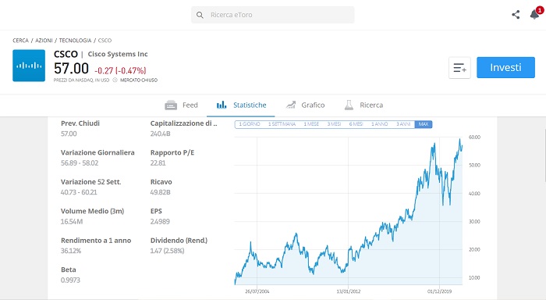Open the share icon menu
The height and width of the screenshot is (300, 546).
coord(516,15)
